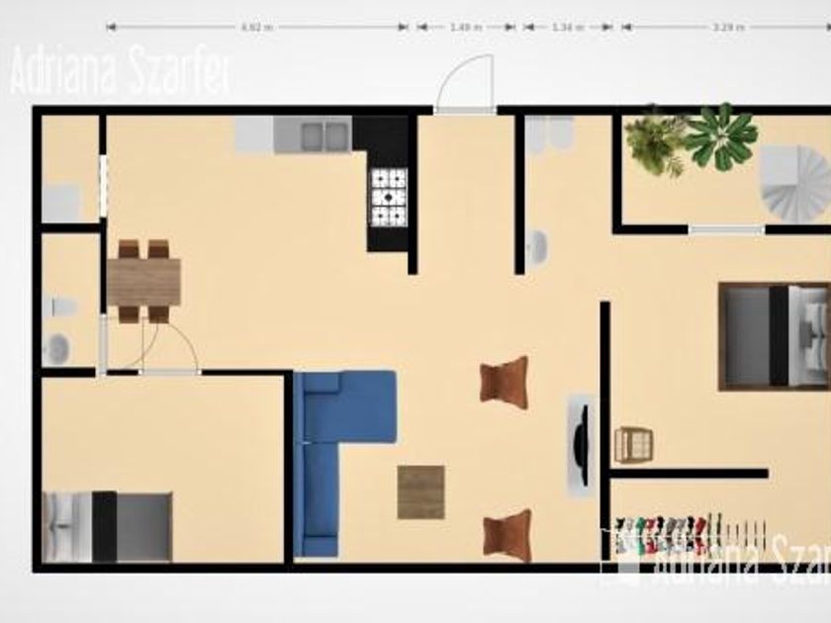Select the front entrance door swing
Screen dimensions: 831x623
(465, 83)
